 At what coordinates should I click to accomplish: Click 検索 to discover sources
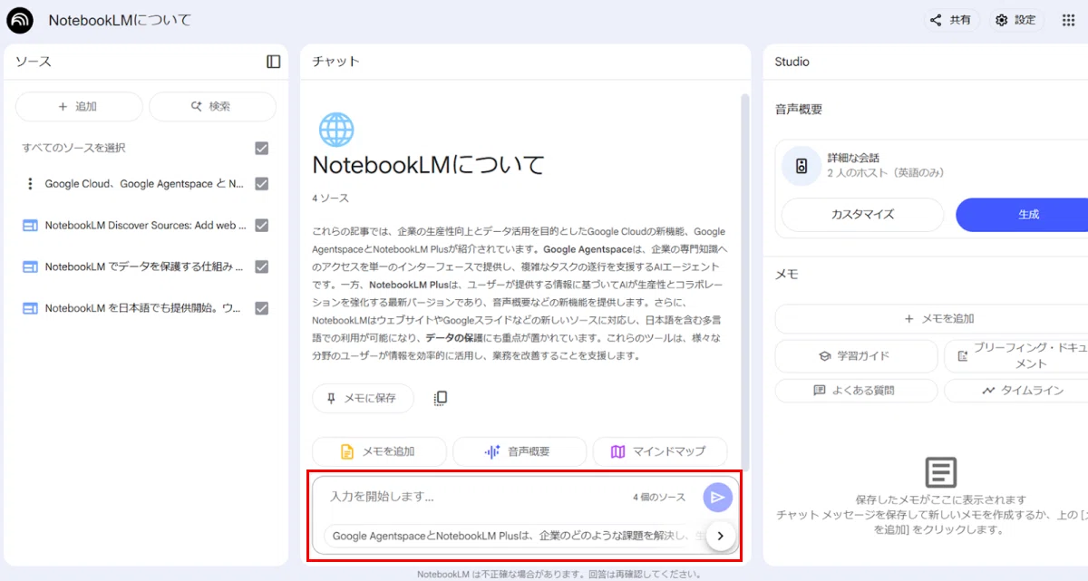click(212, 106)
